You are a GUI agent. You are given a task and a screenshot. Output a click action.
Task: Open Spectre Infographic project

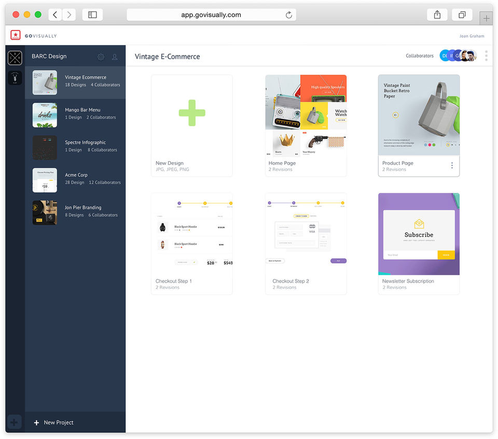tap(75, 148)
